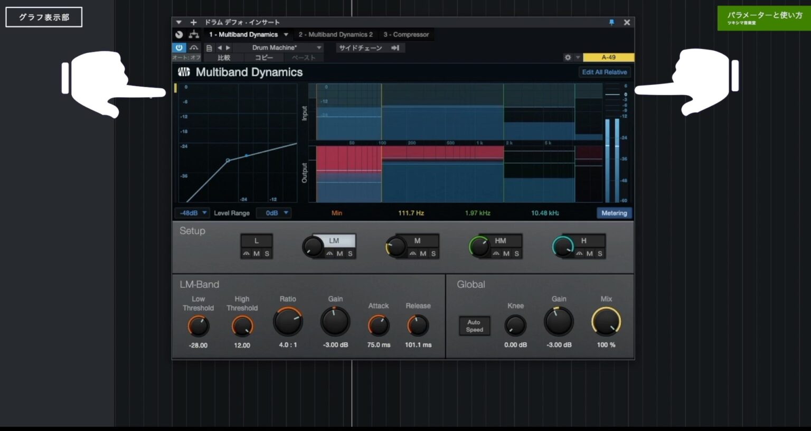Screen dimensions: 811x431
Task: Enable Auto Speed in the Global section
Action: (x=474, y=326)
